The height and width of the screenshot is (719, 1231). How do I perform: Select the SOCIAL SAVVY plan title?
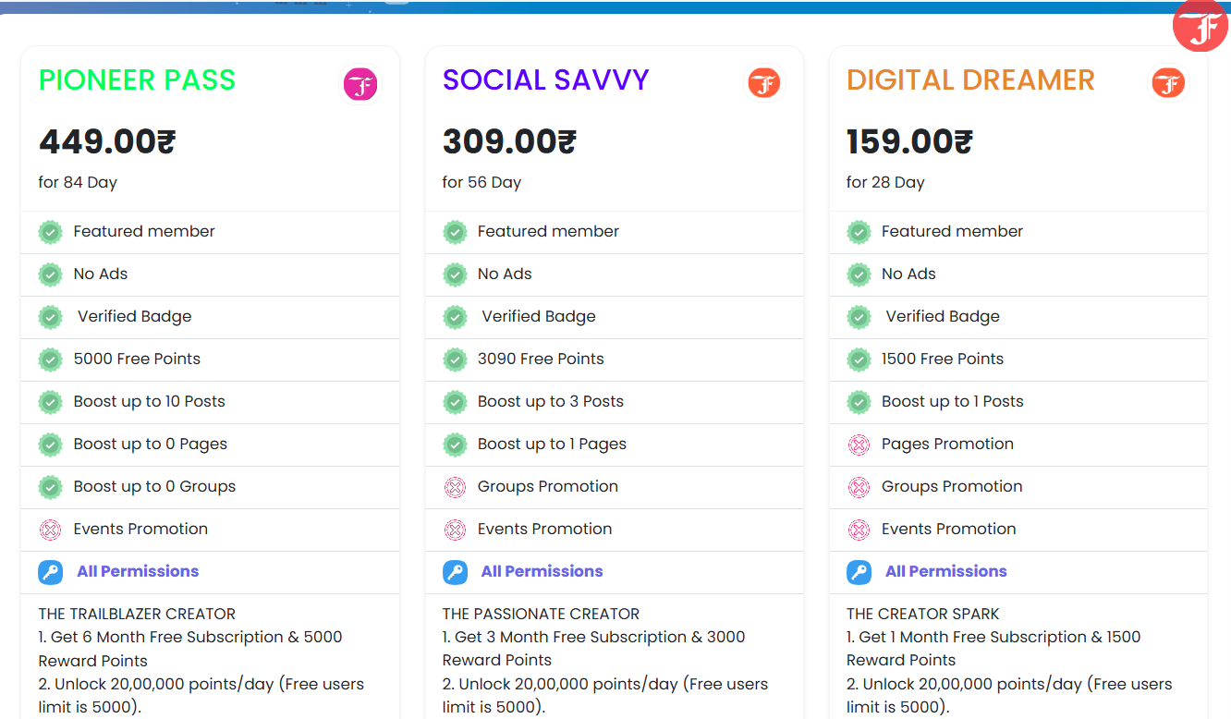click(x=545, y=80)
